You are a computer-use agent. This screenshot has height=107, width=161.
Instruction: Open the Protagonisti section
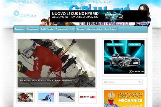tap(61, 29)
